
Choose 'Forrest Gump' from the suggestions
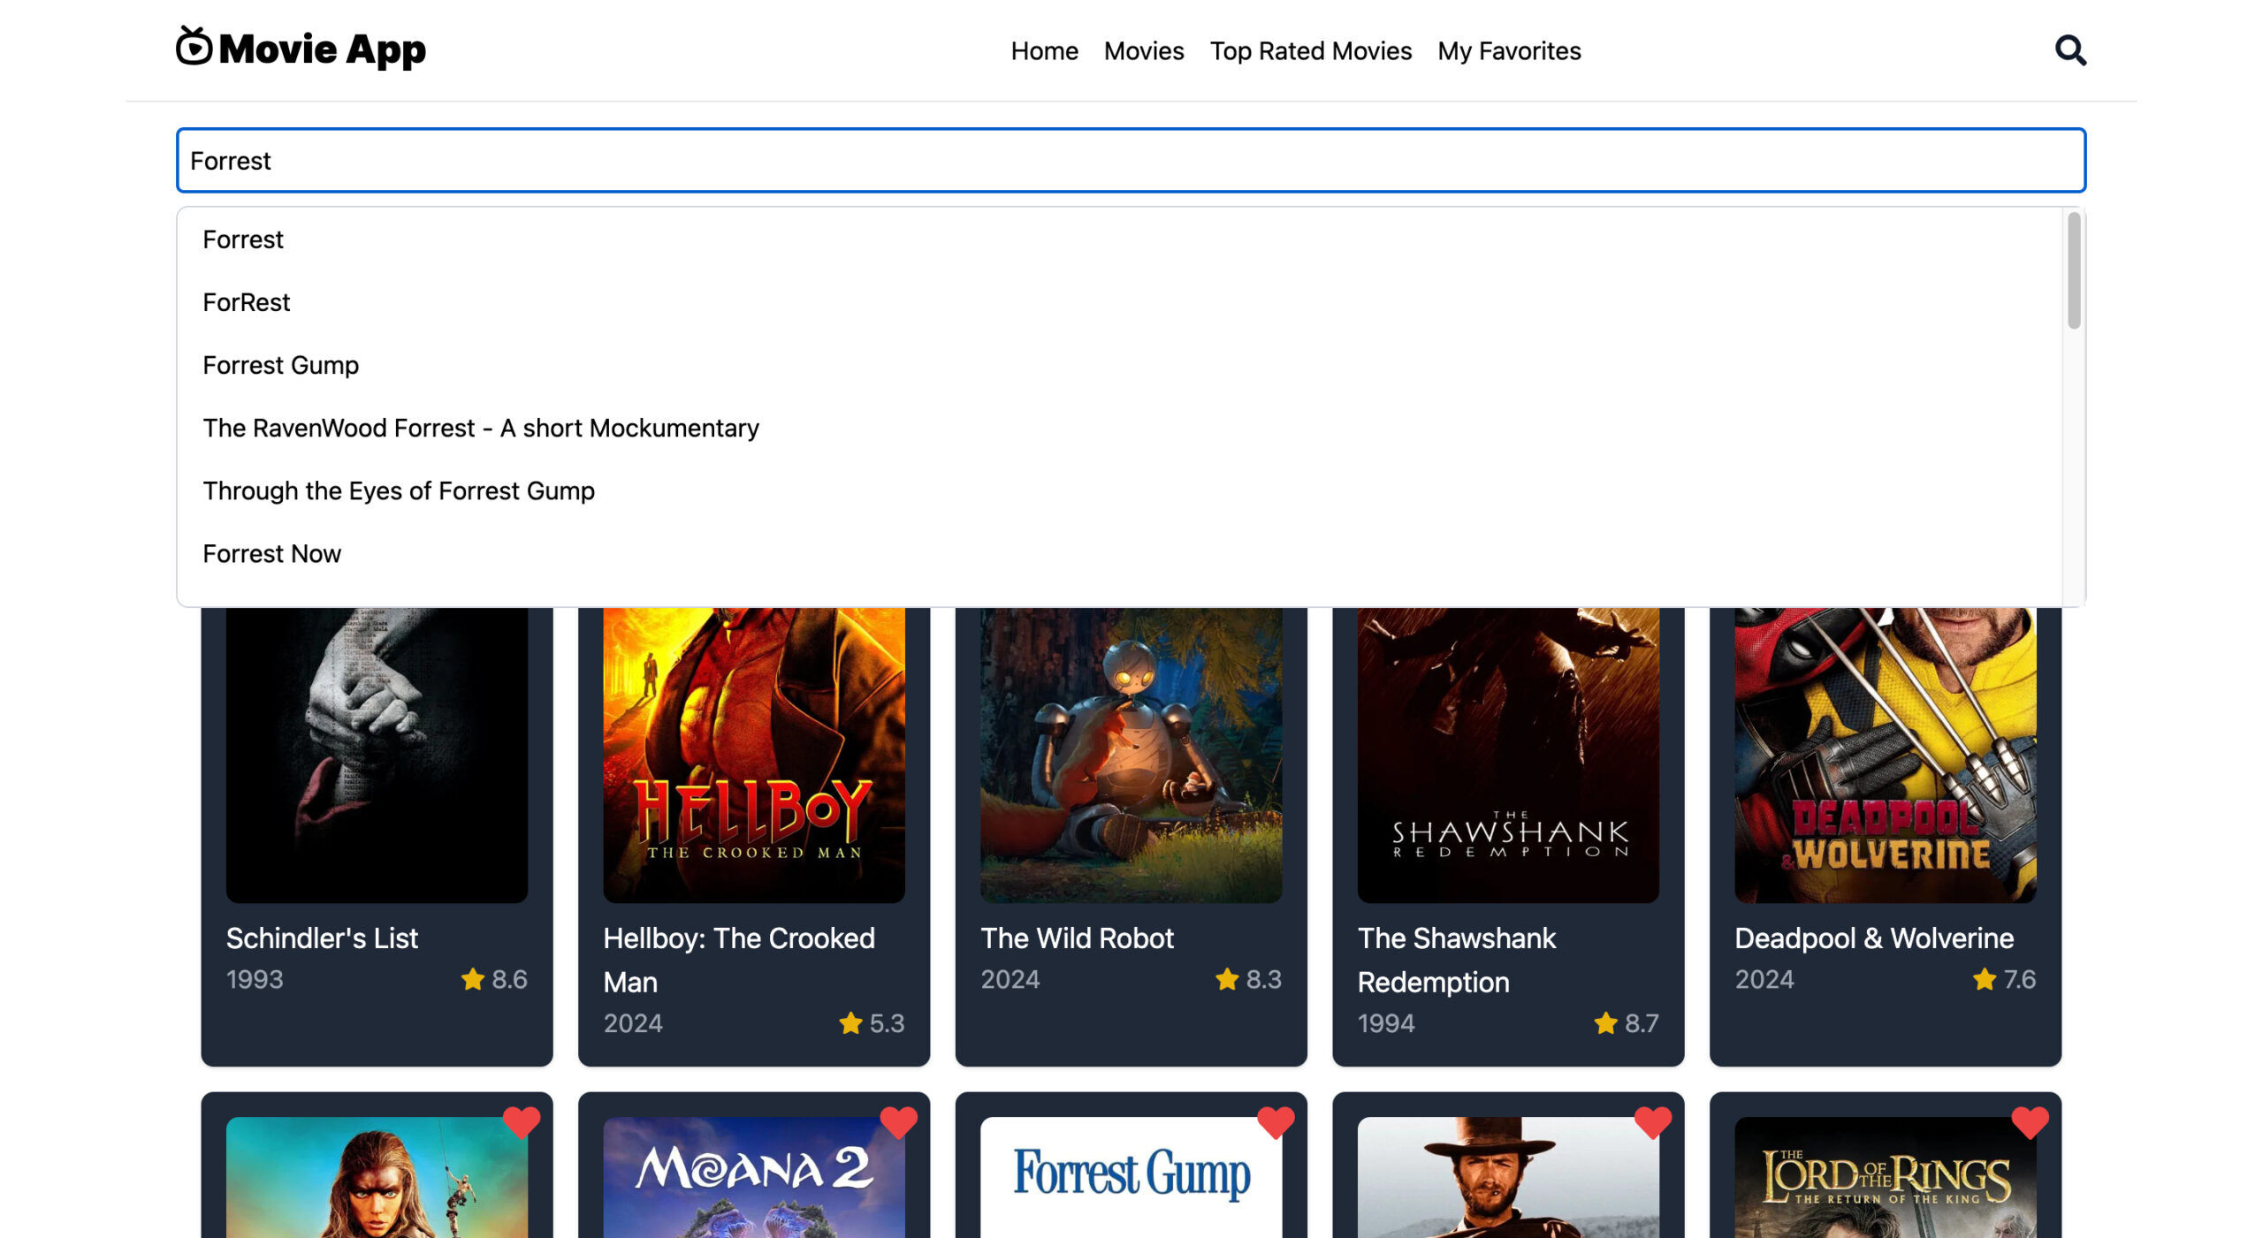[1120, 365]
